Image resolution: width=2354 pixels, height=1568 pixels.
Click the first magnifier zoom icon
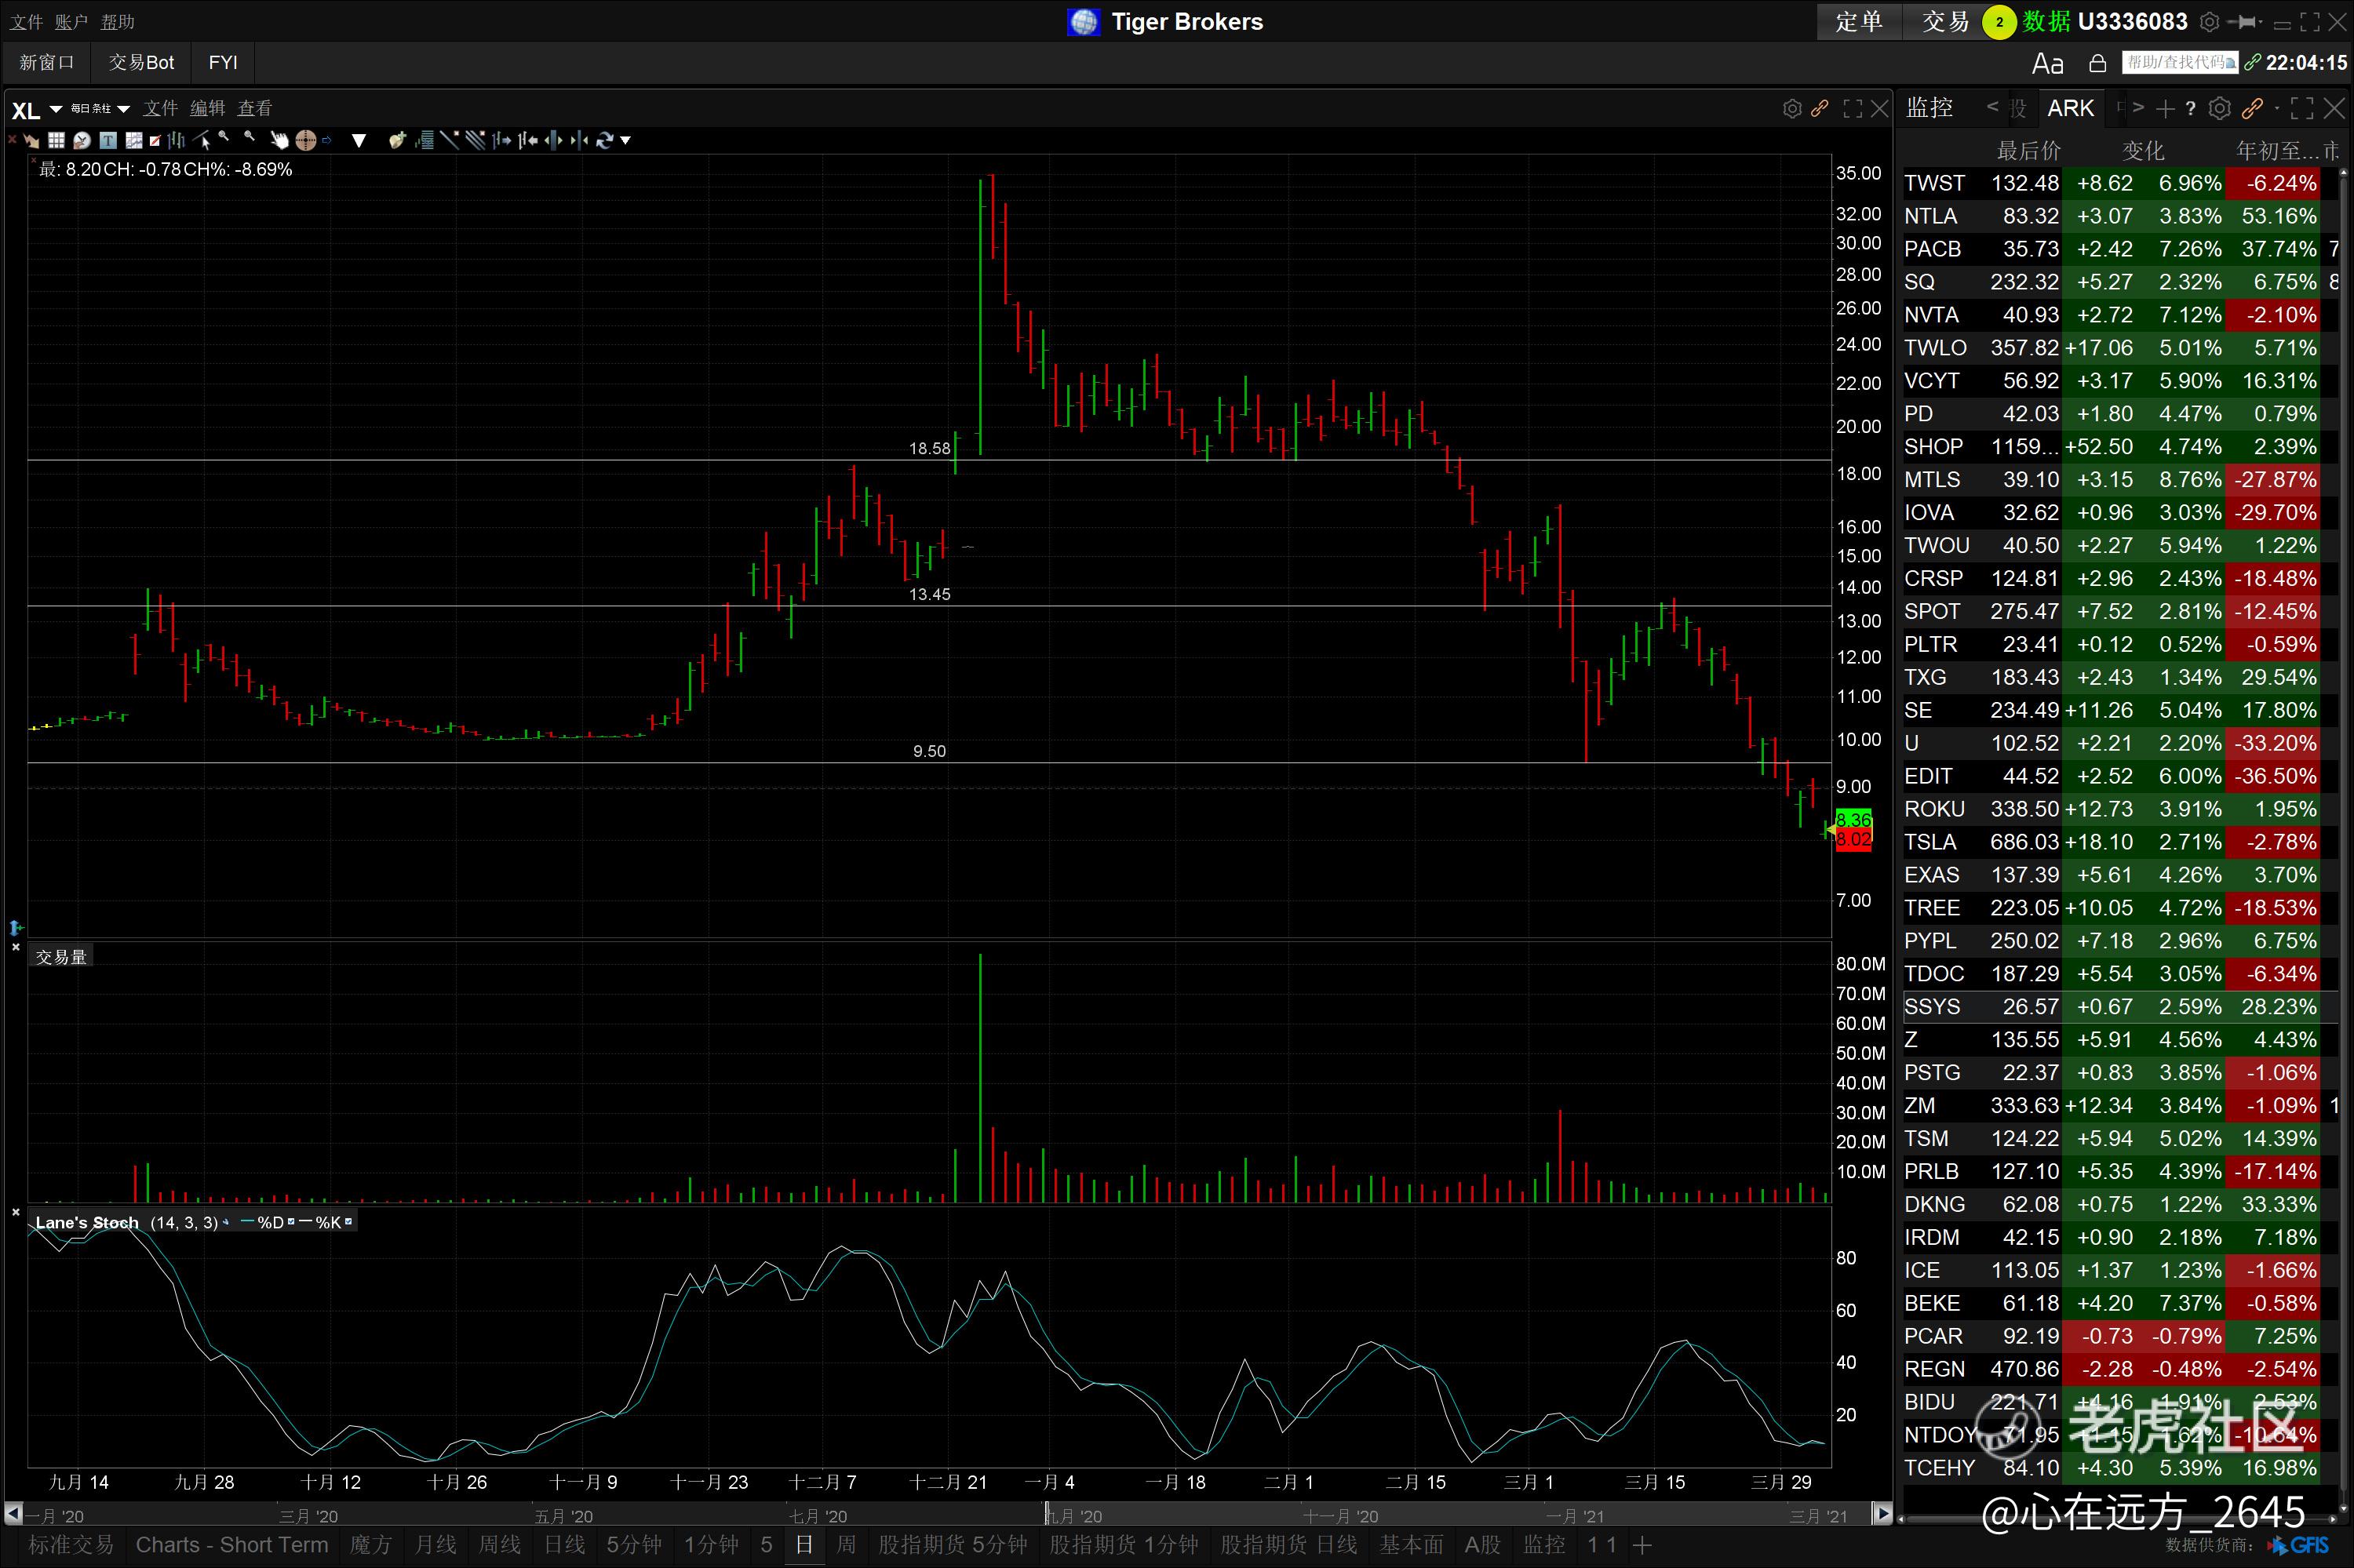click(x=224, y=137)
